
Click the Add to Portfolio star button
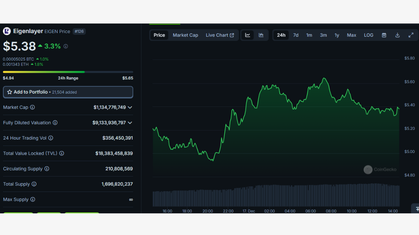[68, 92]
